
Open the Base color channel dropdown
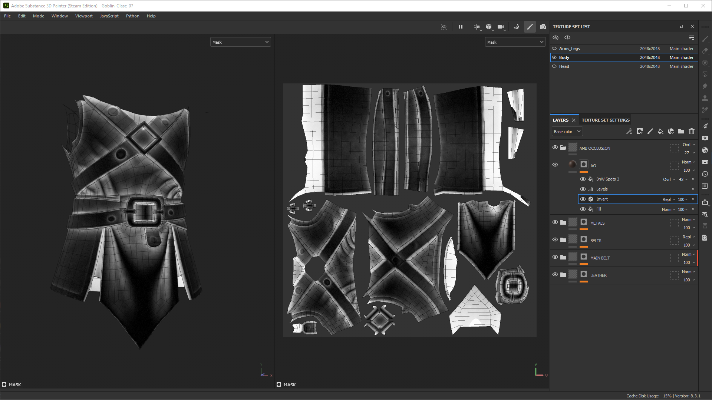pos(567,132)
